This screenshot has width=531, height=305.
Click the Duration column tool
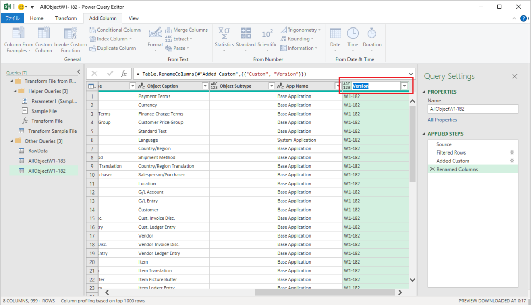click(372, 39)
